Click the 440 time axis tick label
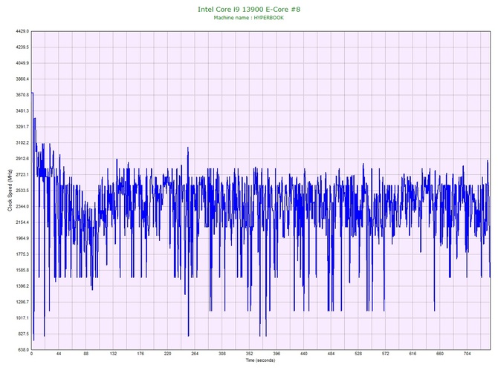This screenshot has width=498, height=373. pyautogui.click(x=304, y=354)
